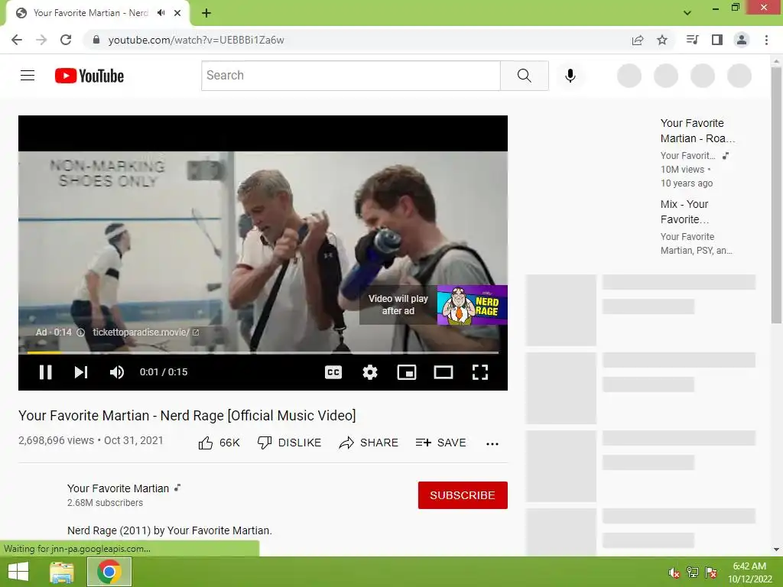Open Windows Start menu
This screenshot has height=587, width=783.
click(x=18, y=572)
